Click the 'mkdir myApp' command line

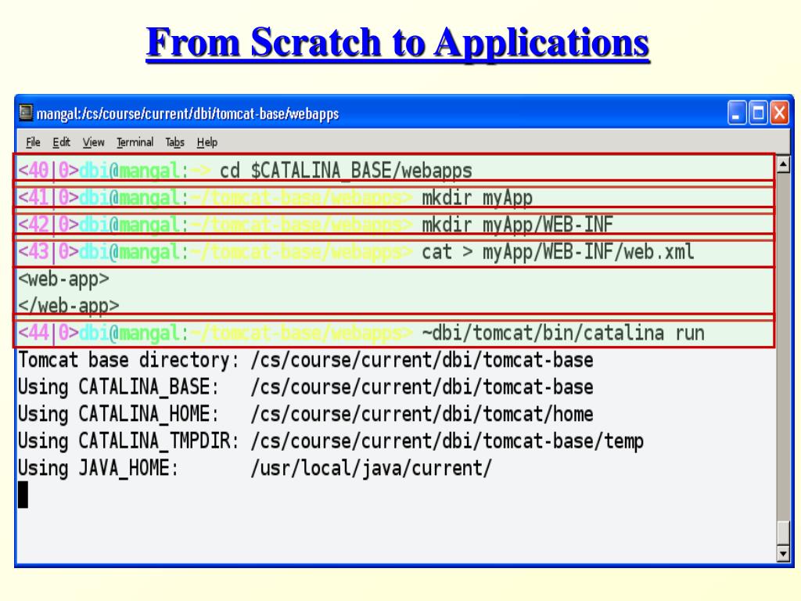394,197
